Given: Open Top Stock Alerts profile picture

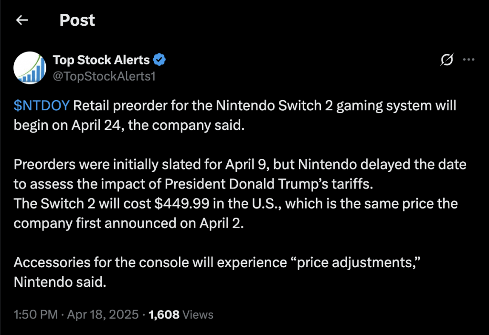Looking at the screenshot, I should [30, 68].
